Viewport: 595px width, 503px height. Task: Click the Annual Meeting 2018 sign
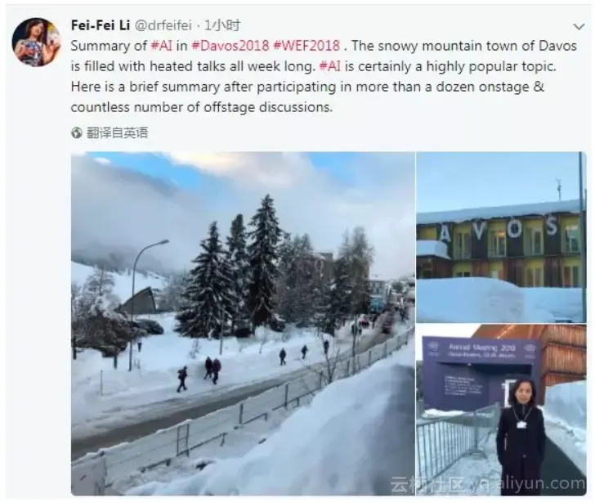tap(482, 349)
